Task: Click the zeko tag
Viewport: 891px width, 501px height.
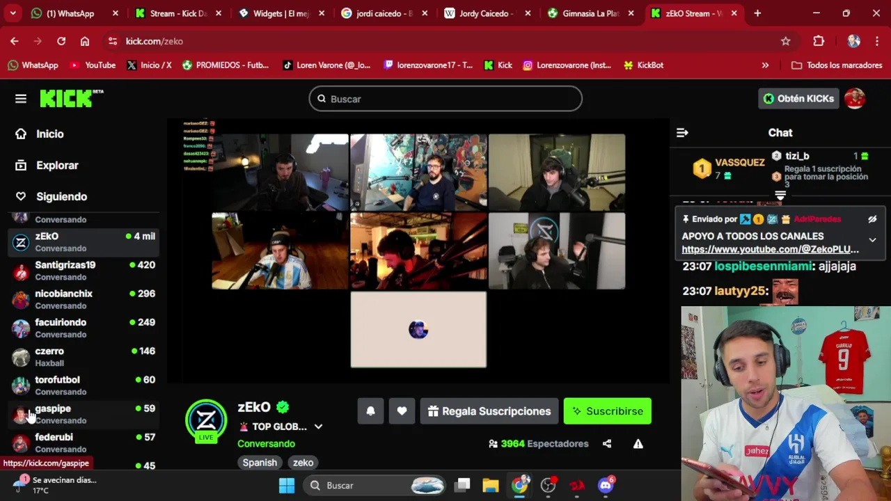Action: coord(303,463)
